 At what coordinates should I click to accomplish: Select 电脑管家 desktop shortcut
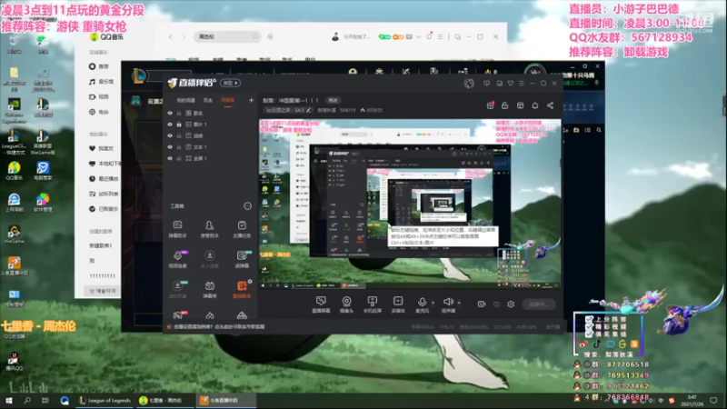43,171
